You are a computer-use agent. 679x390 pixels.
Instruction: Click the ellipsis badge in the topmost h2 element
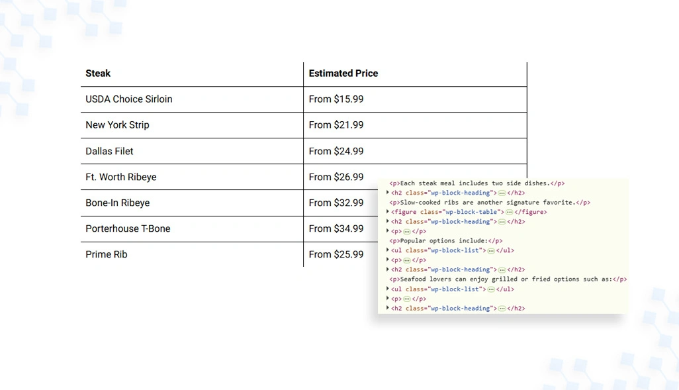coord(502,193)
